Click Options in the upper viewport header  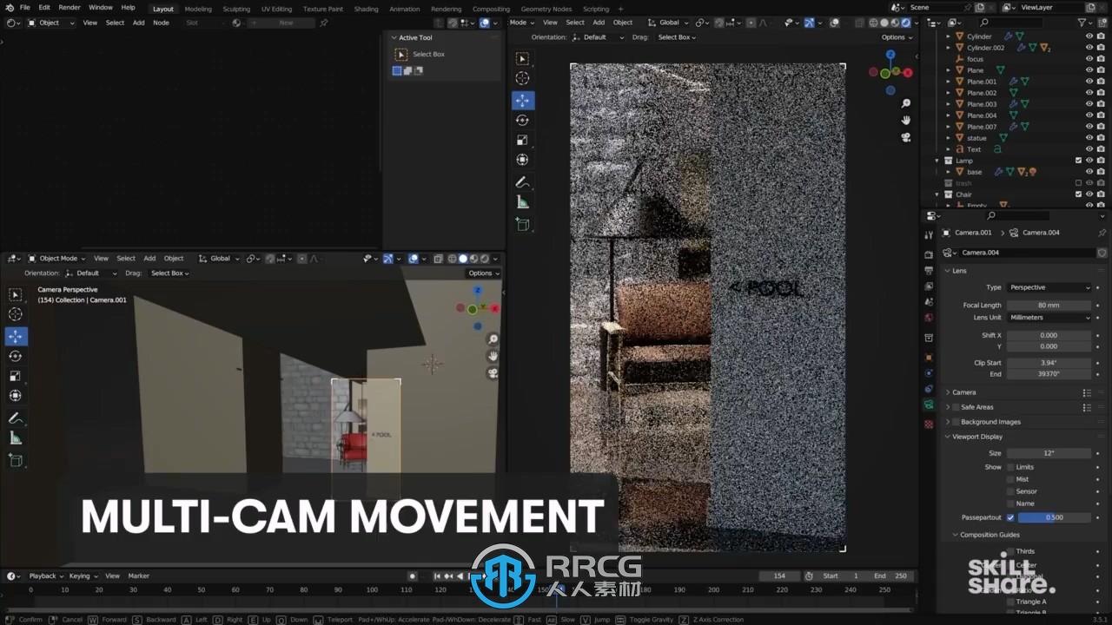tap(897, 37)
